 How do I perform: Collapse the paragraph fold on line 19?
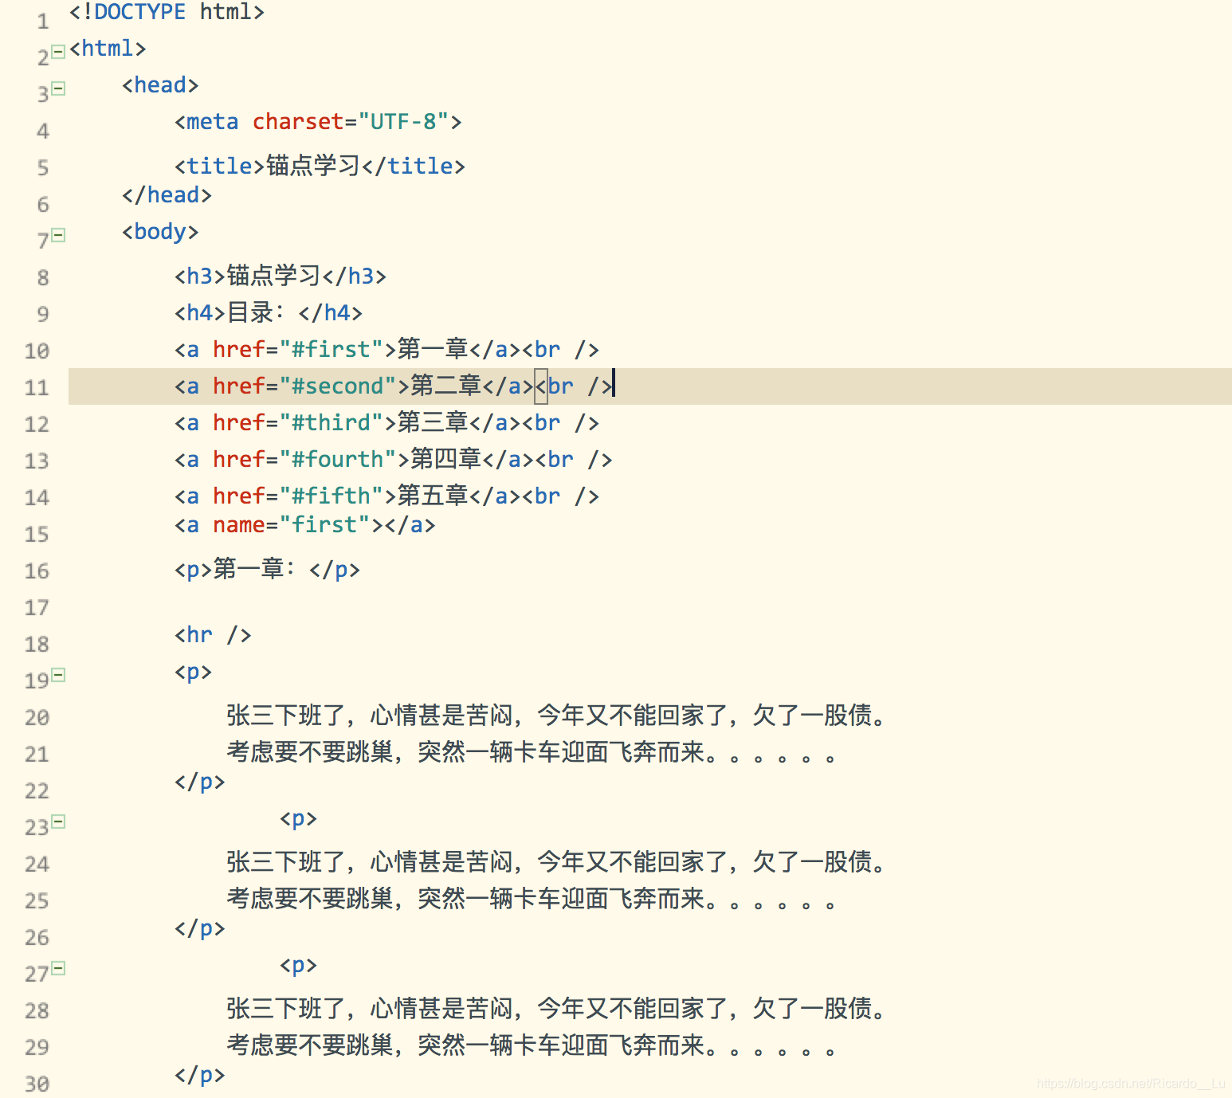pyautogui.click(x=58, y=675)
